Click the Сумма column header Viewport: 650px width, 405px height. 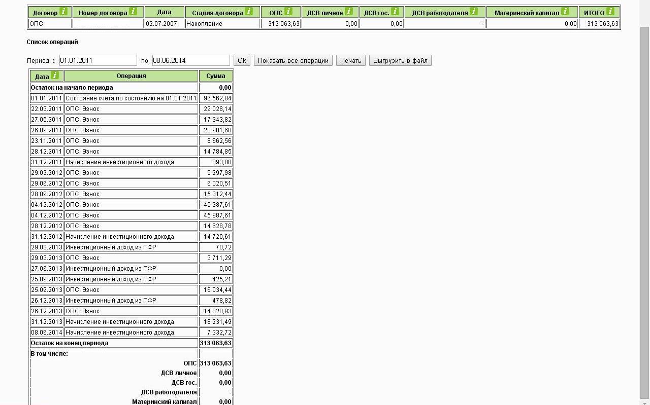coord(216,76)
